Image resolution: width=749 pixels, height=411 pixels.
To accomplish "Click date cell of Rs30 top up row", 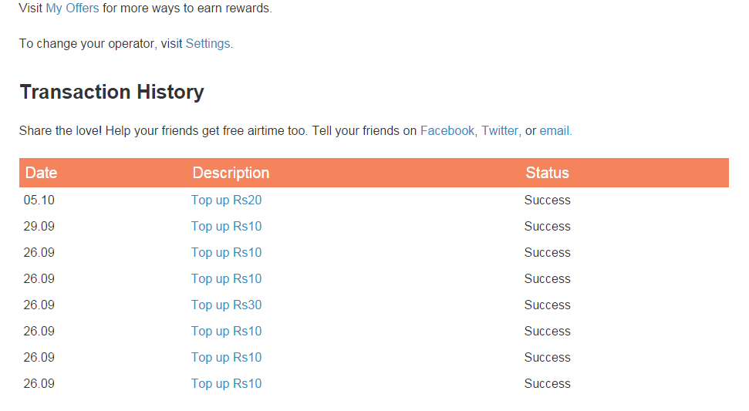I will [39, 305].
